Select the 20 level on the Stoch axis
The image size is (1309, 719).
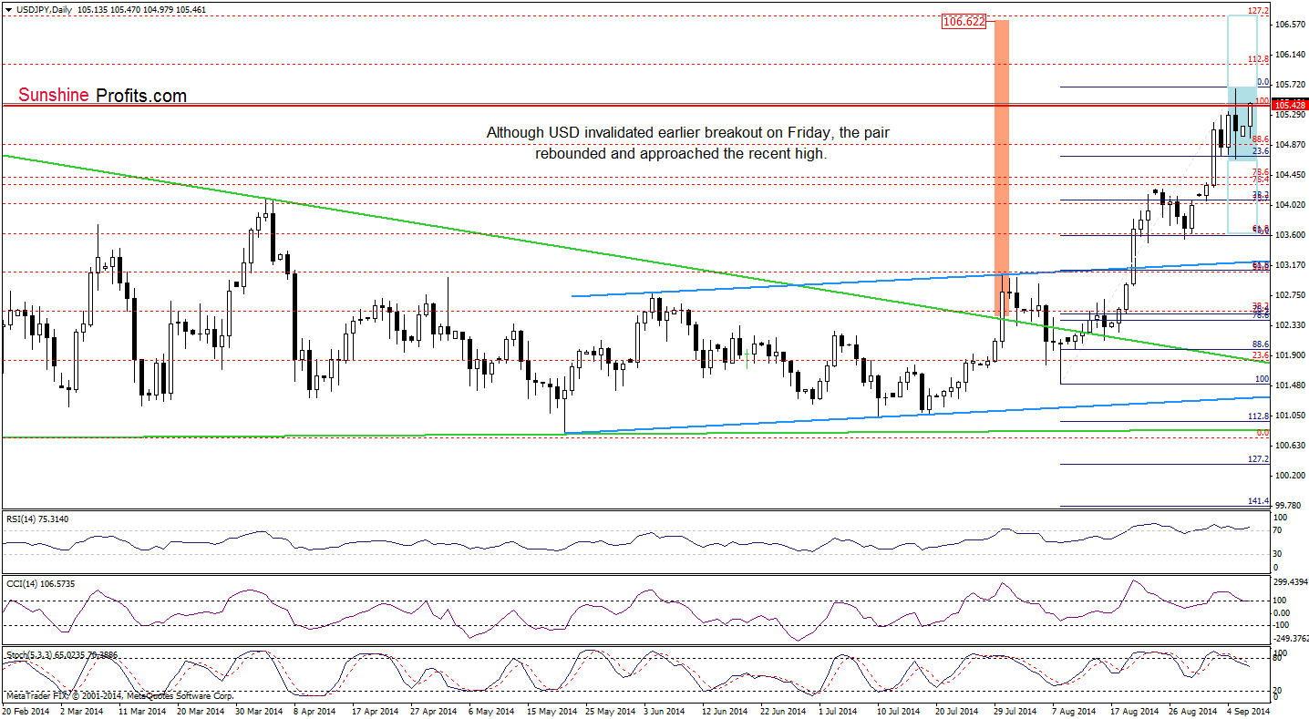coord(1279,691)
